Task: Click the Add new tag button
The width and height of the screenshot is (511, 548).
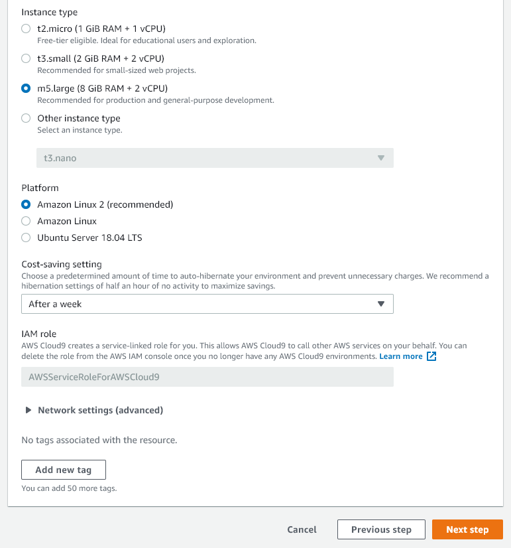Action: coord(64,470)
